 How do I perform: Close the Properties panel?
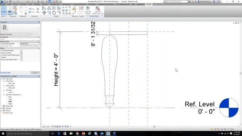(x=39, y=22)
